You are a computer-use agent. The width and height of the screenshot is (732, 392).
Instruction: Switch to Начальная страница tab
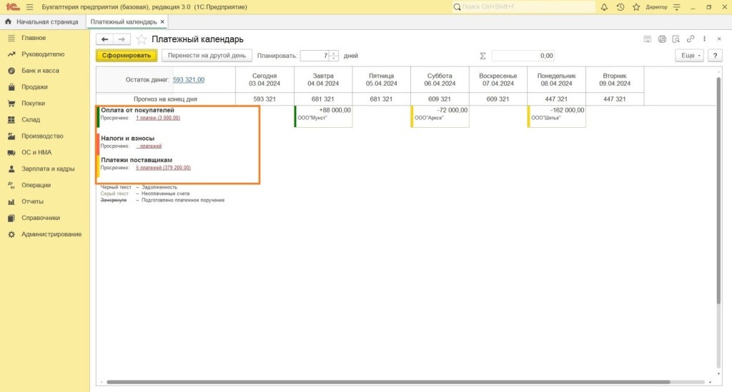point(41,22)
